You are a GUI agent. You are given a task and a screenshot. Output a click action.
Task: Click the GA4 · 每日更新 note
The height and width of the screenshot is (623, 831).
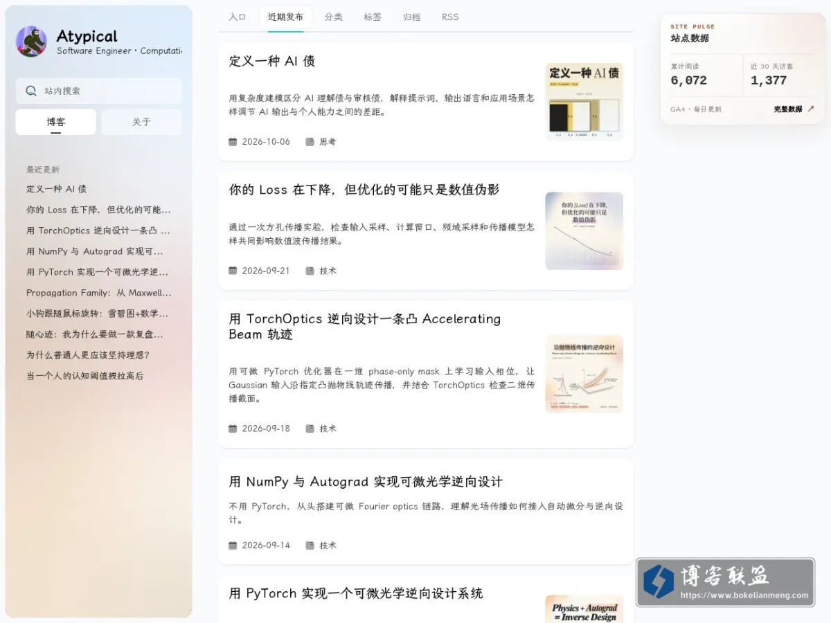click(x=696, y=109)
